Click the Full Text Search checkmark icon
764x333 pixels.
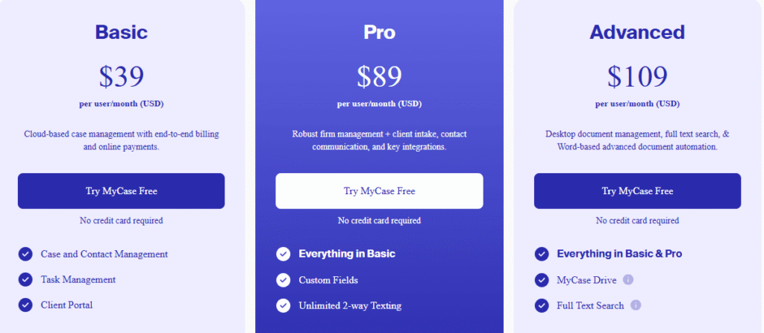pyautogui.click(x=542, y=305)
